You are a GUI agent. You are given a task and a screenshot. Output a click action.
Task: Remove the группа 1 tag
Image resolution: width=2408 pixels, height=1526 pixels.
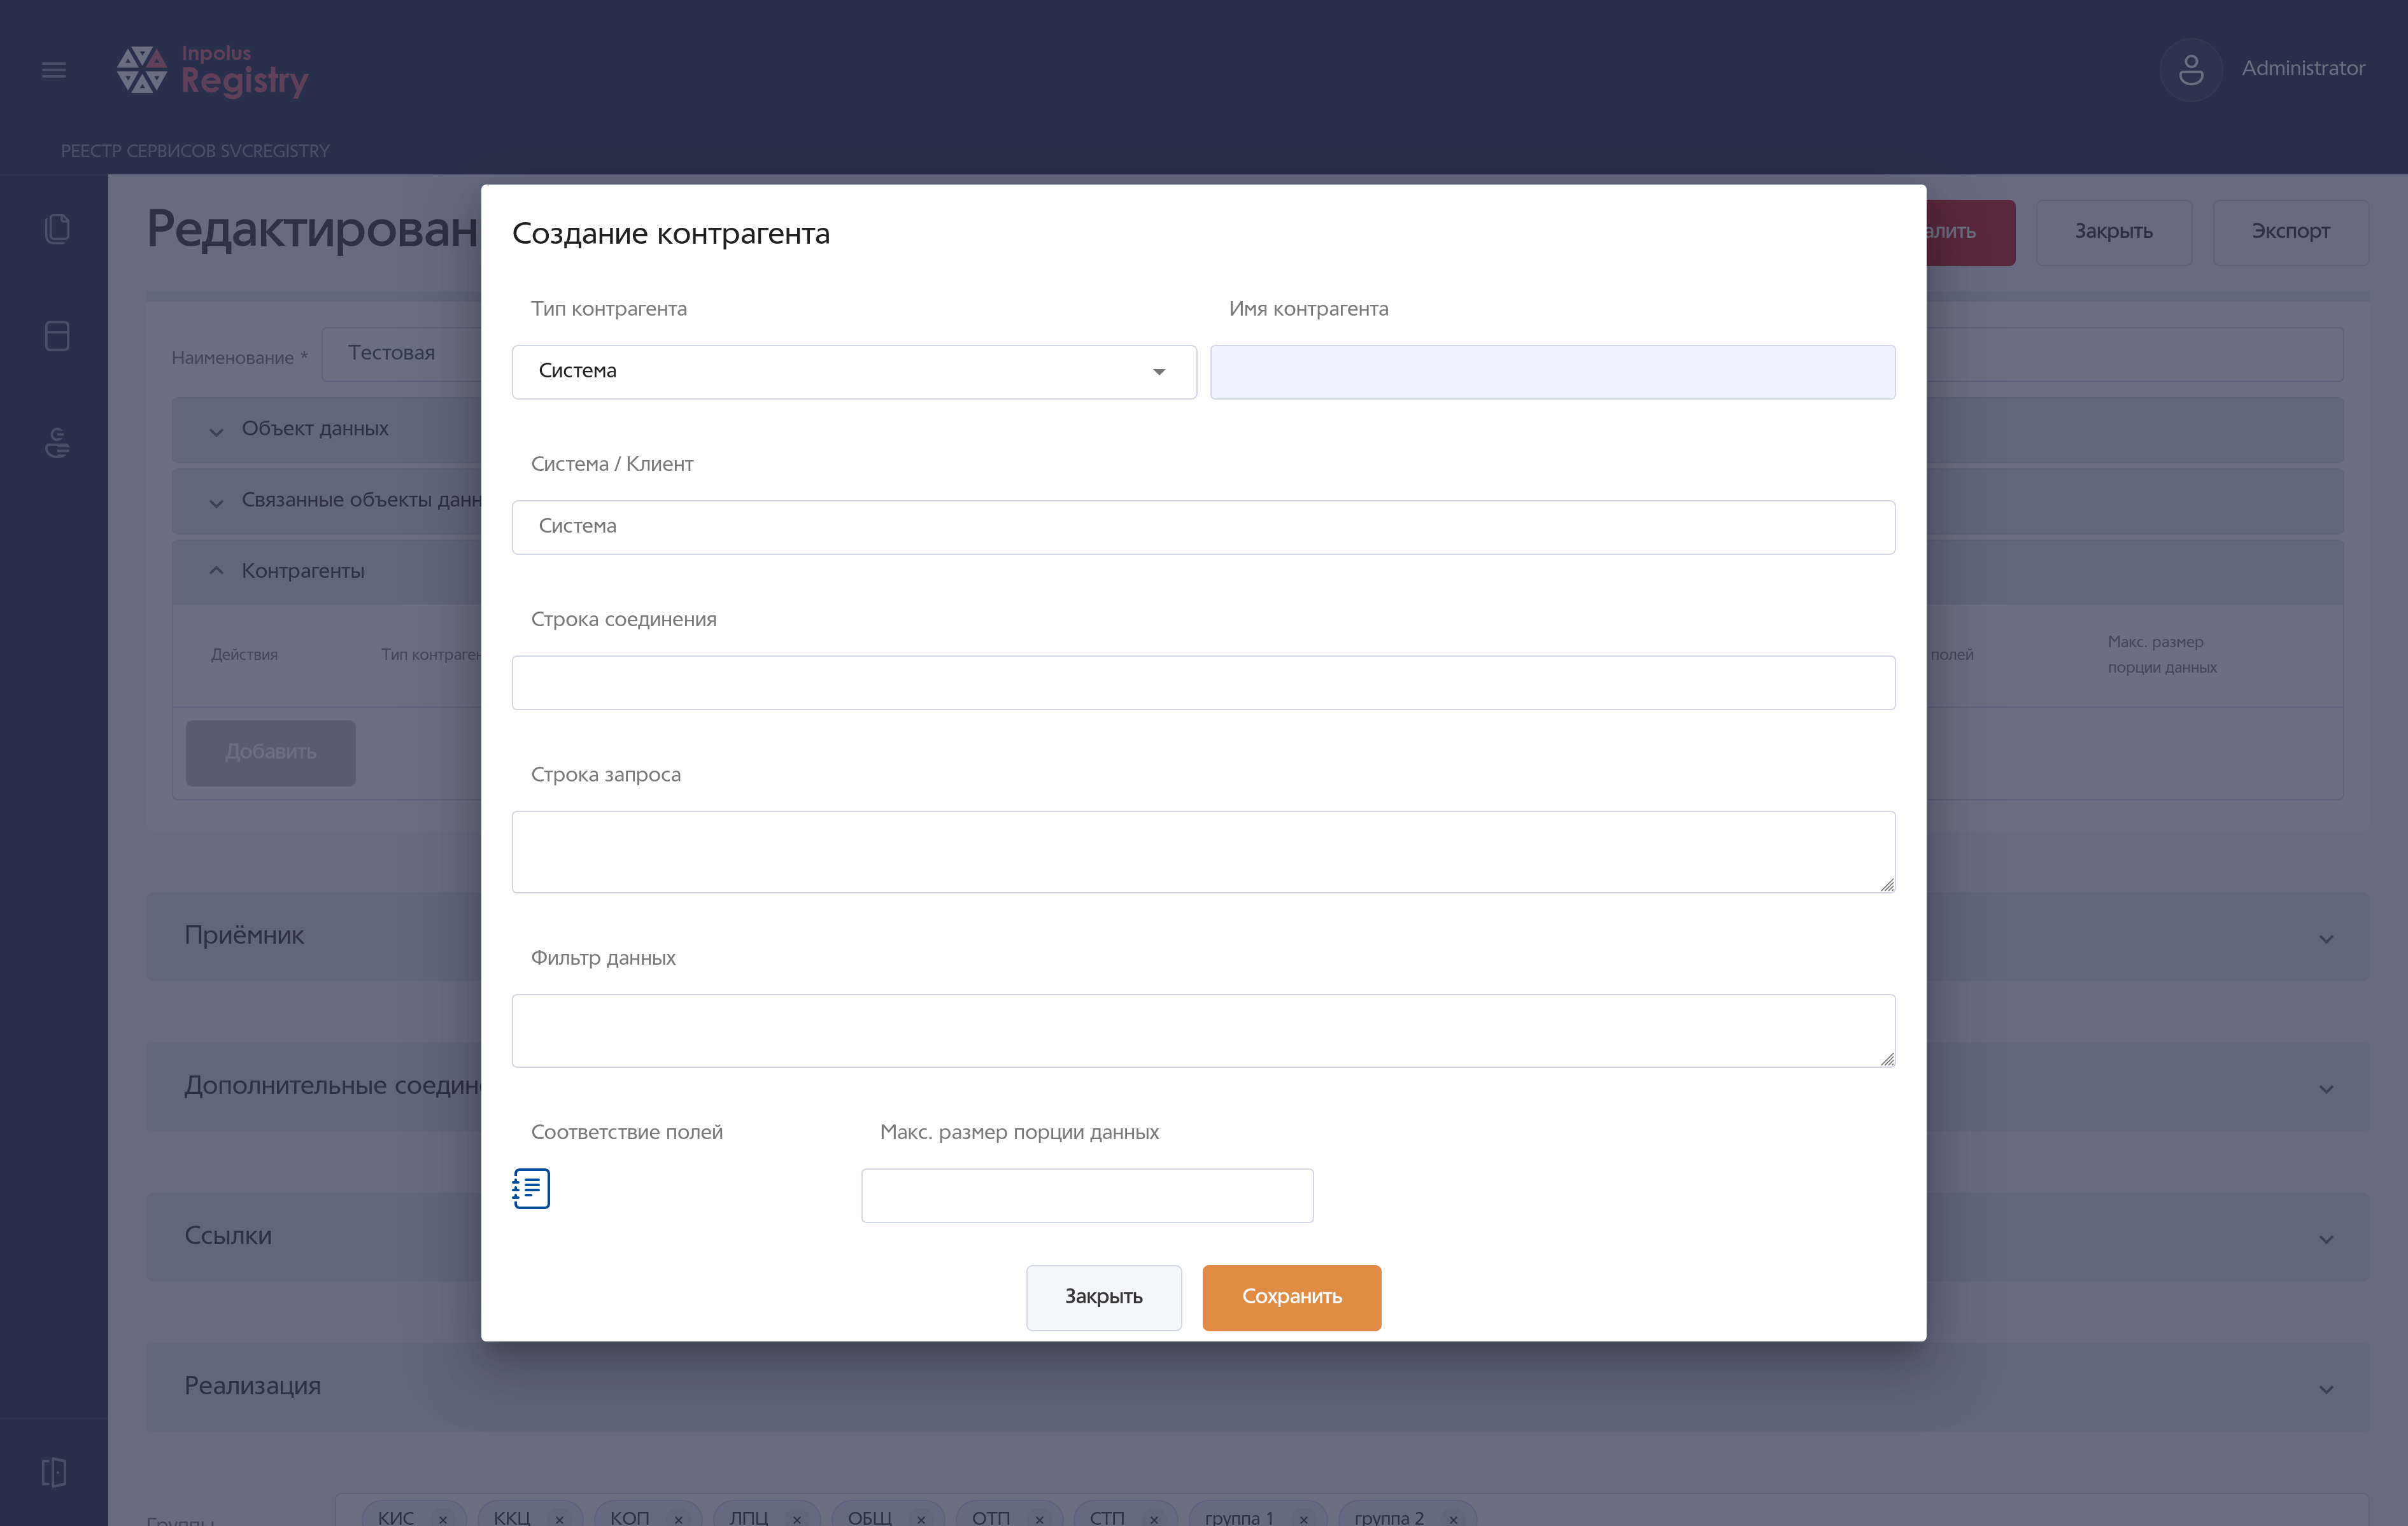[1303, 1519]
